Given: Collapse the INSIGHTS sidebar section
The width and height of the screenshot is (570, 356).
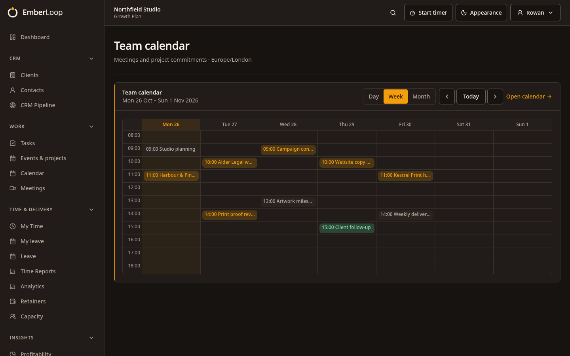Looking at the screenshot, I should click(x=91, y=338).
